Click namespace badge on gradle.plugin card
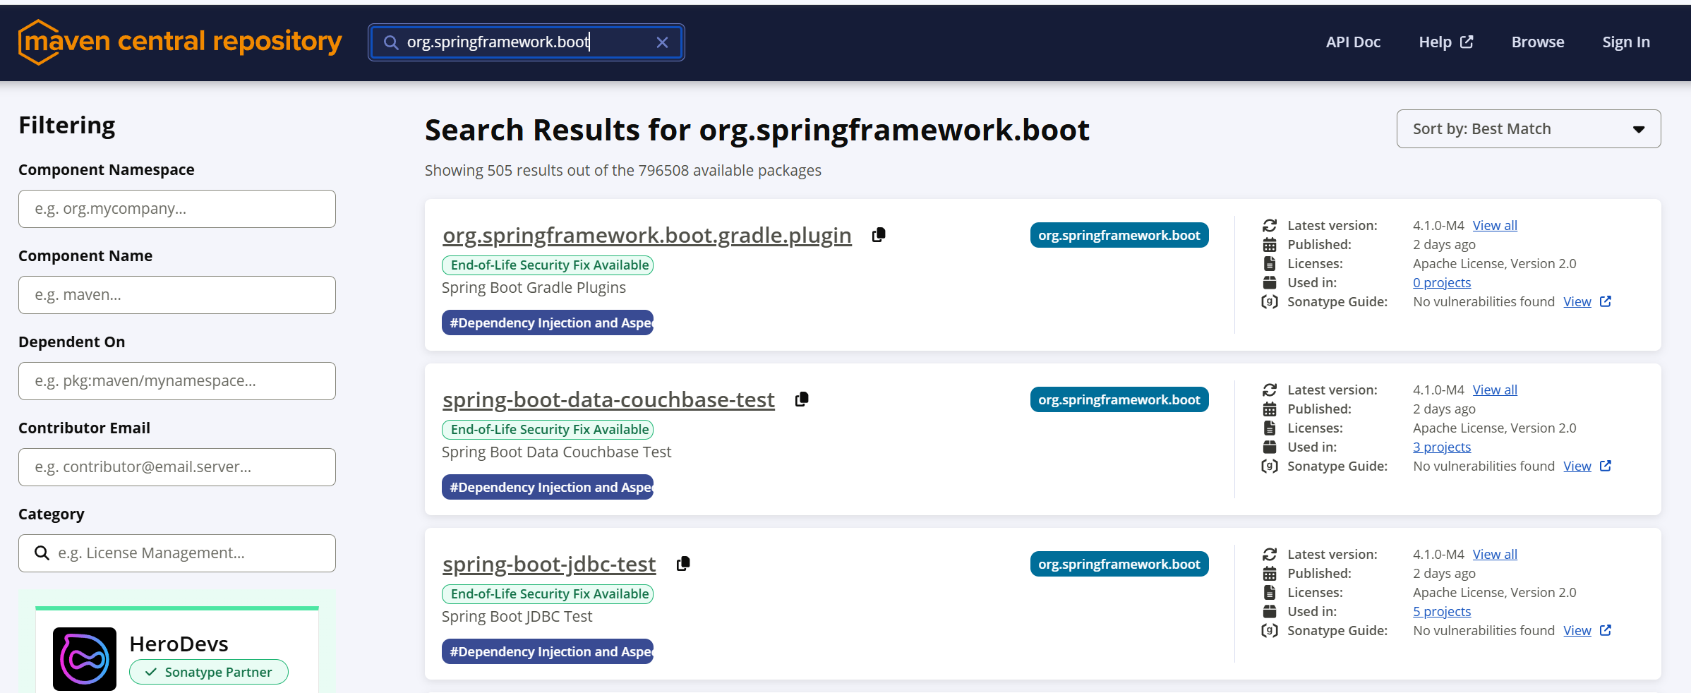 tap(1119, 235)
